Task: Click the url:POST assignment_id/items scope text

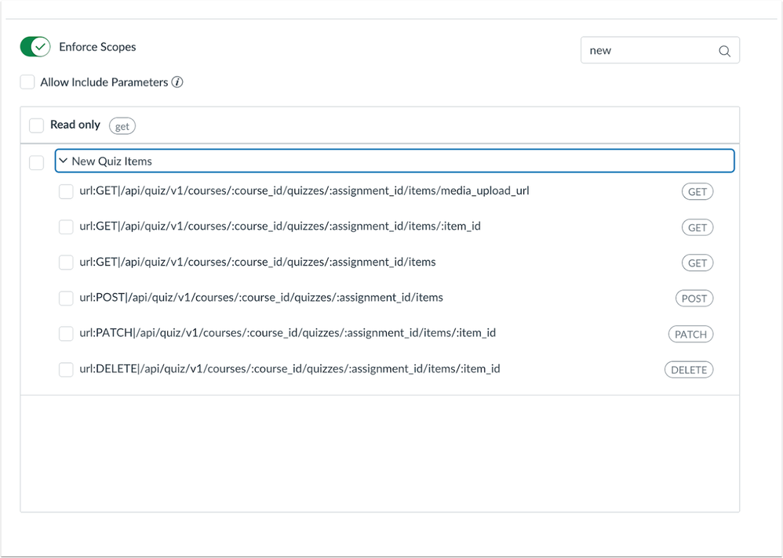Action: tap(261, 298)
